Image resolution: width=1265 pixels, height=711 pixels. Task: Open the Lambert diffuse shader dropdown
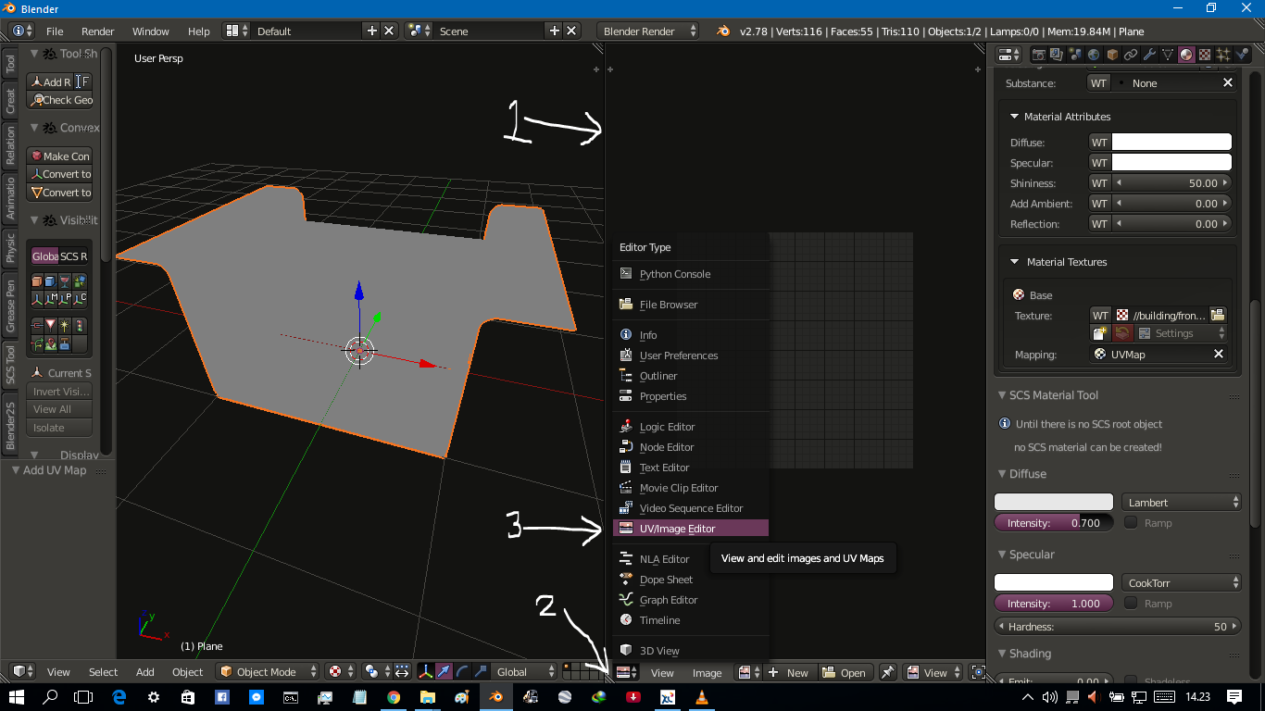tap(1182, 501)
